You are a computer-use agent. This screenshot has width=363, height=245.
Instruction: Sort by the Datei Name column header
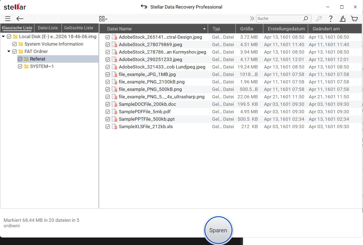153,29
